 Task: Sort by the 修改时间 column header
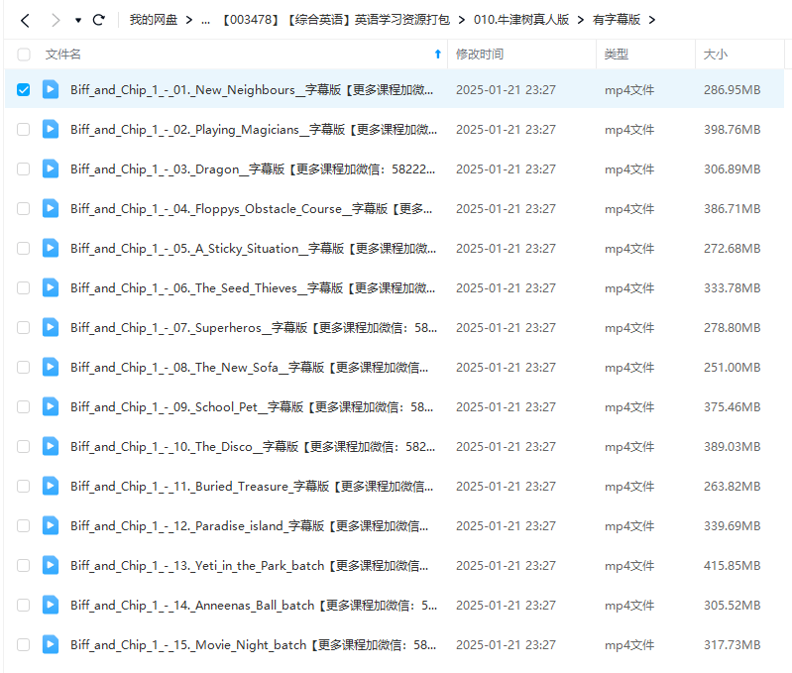coord(480,55)
